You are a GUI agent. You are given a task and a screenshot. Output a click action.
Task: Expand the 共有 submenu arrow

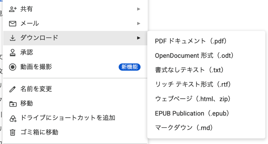[139, 9]
